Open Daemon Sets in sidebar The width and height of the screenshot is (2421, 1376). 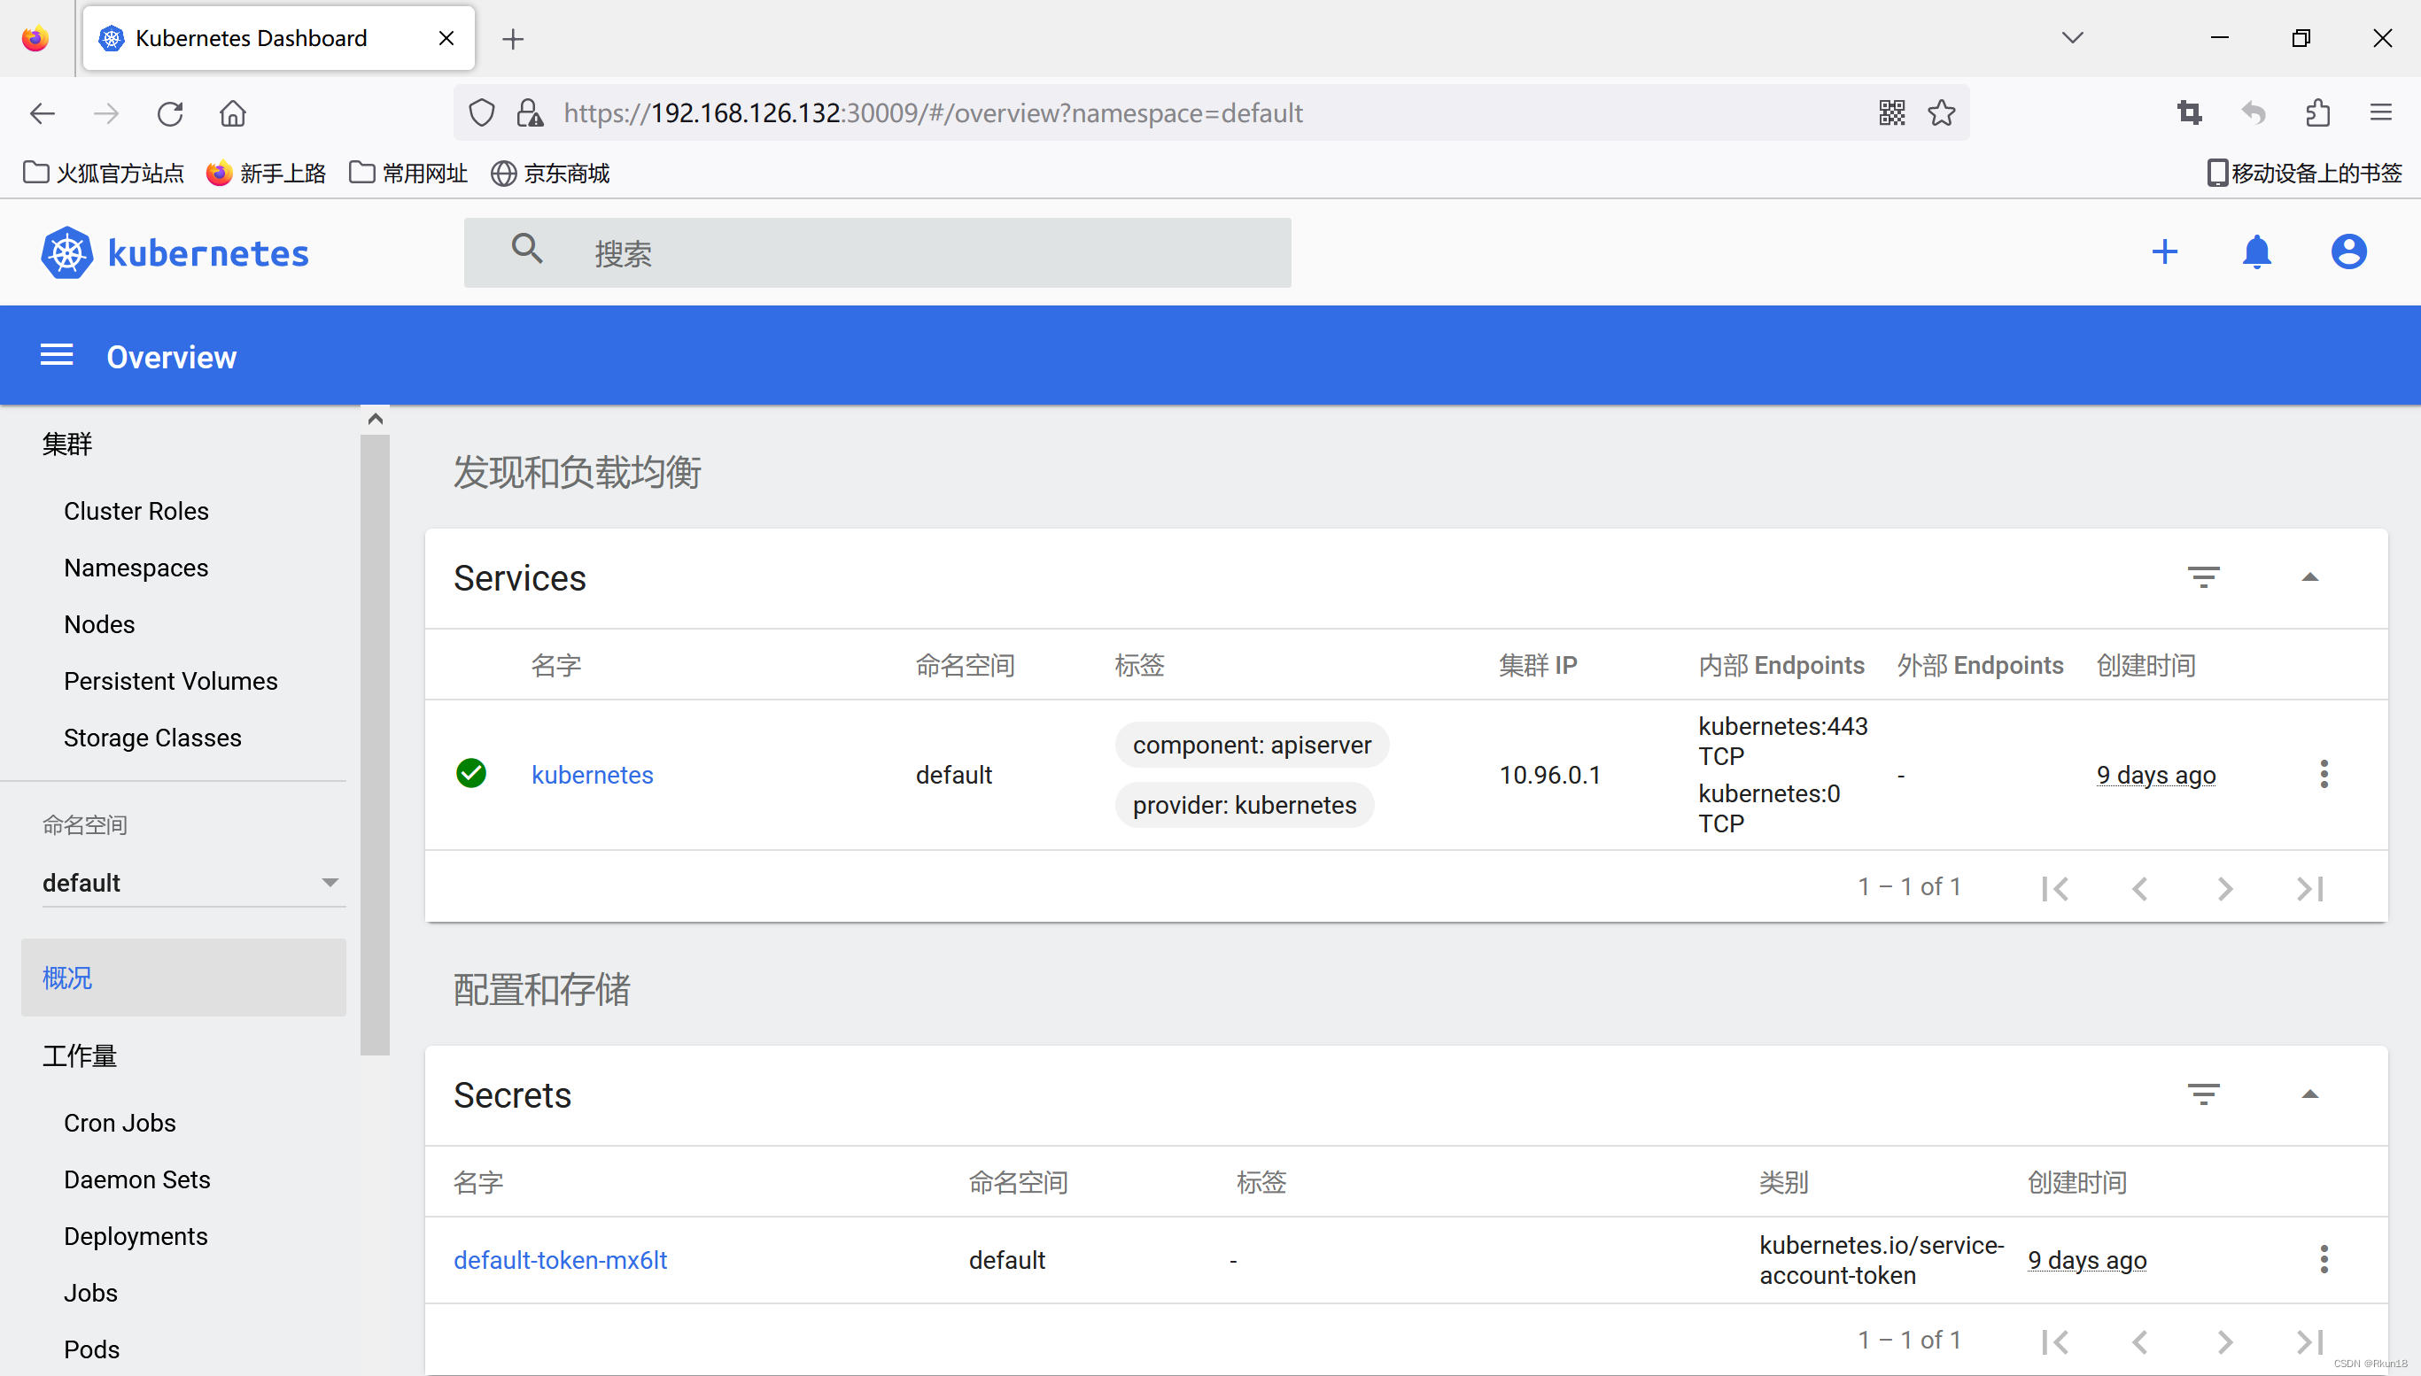(x=137, y=1179)
